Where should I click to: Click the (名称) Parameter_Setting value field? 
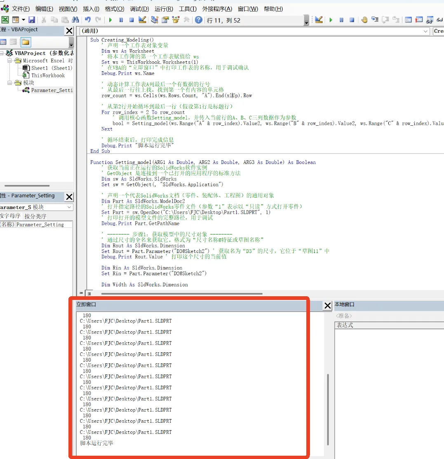pyautogui.click(x=44, y=225)
